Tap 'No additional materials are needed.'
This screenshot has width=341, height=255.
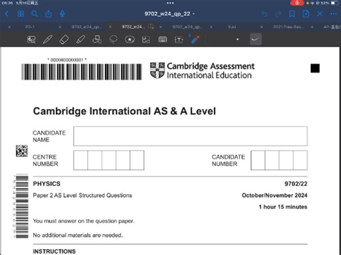click(78, 235)
